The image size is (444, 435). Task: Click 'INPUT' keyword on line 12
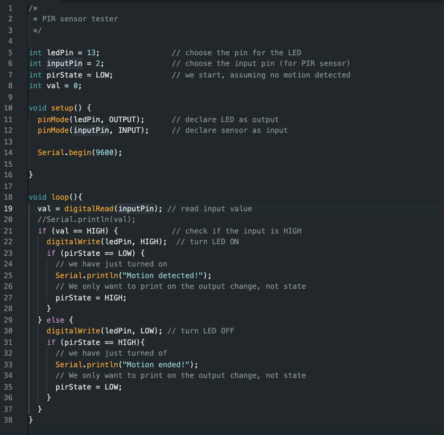[129, 130]
